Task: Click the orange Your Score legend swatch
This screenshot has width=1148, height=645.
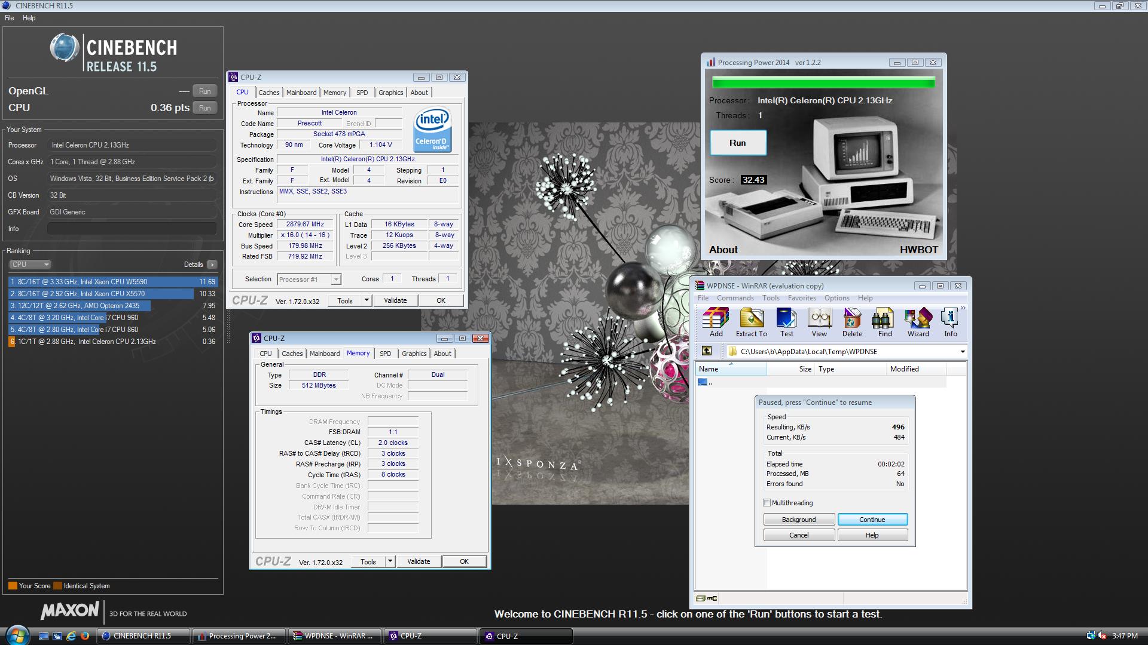Action: tap(13, 586)
